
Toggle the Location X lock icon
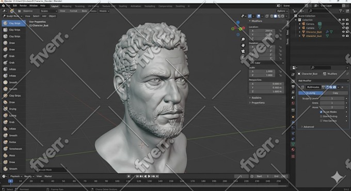[280, 31]
